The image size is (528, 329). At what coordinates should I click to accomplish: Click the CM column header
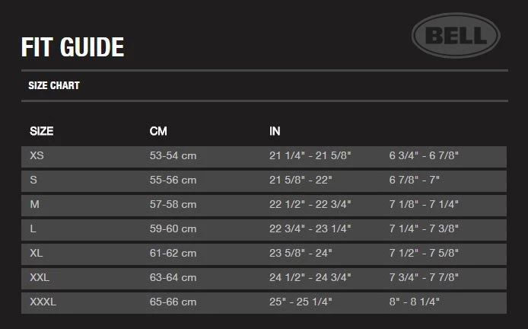tap(158, 132)
